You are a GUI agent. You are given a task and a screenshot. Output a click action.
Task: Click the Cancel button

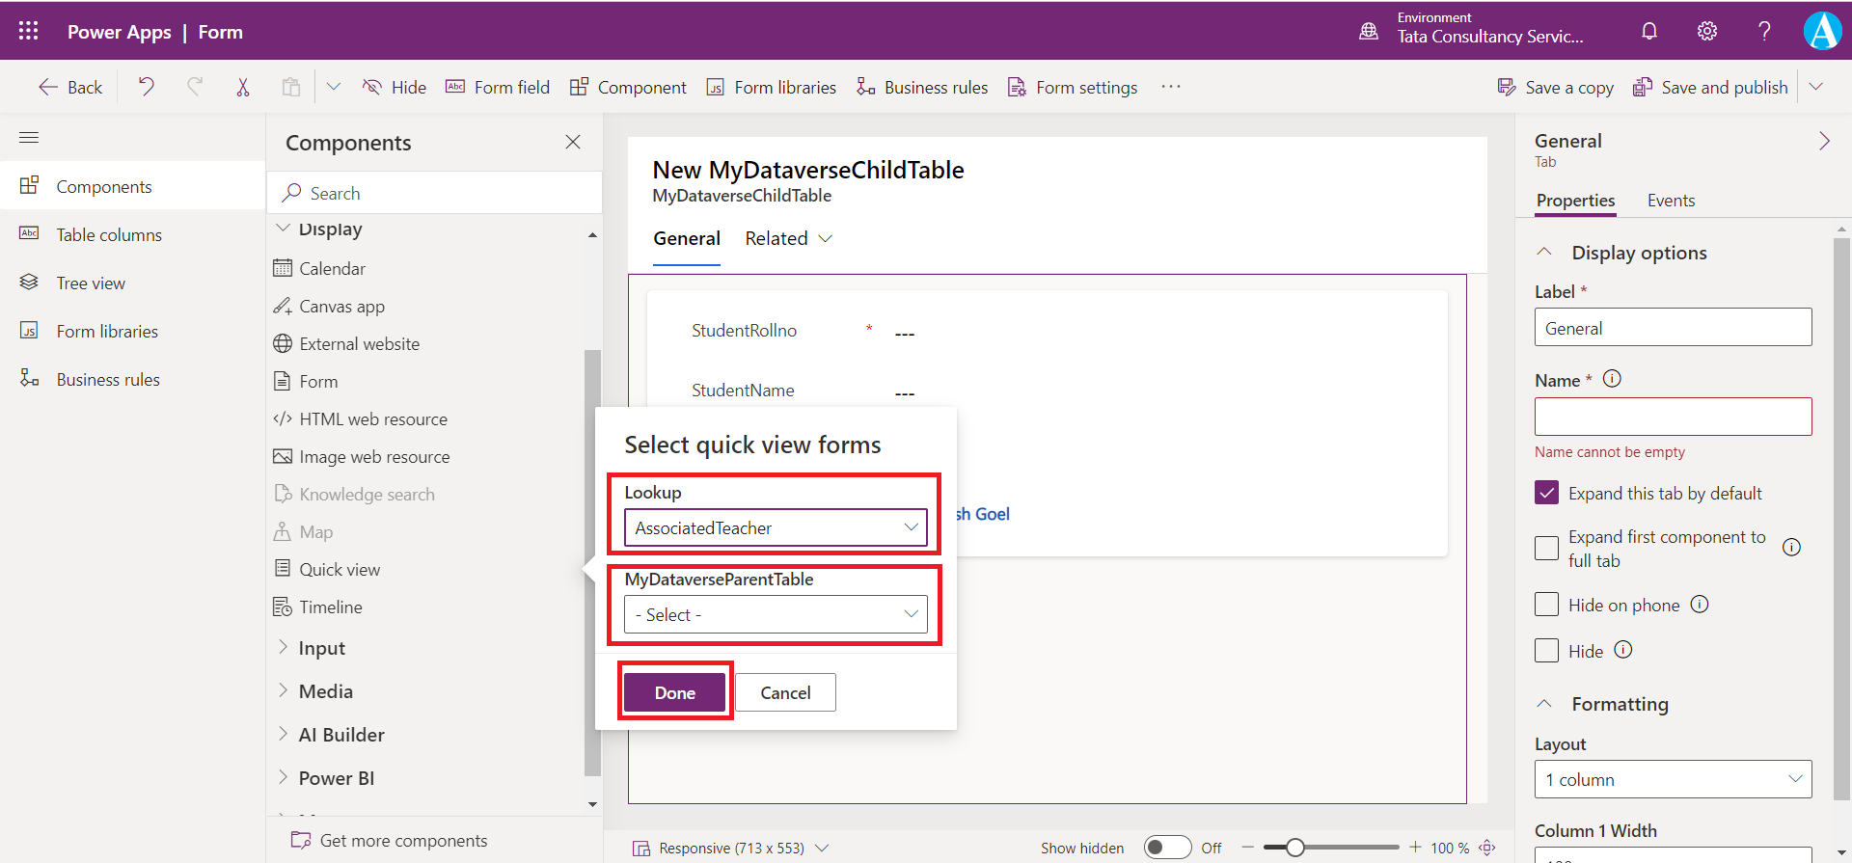coord(785,692)
